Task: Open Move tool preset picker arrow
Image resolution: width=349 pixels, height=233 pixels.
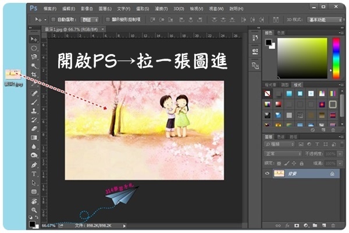Action: click(45, 20)
